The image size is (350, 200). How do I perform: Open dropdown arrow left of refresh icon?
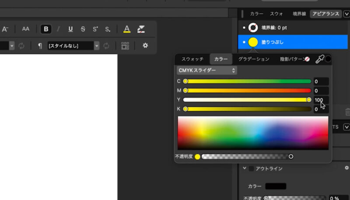pyautogui.click(x=12, y=46)
